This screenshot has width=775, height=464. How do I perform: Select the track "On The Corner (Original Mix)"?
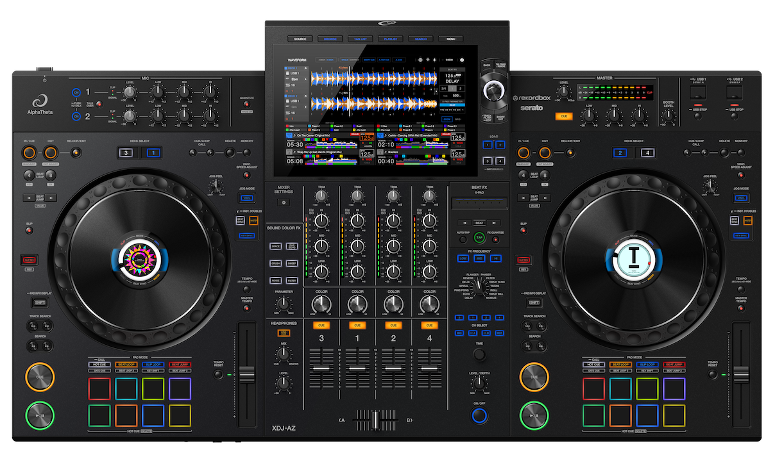point(314,136)
